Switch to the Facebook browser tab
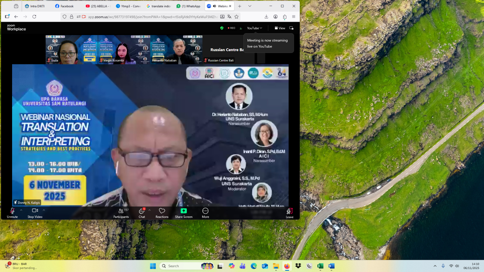This screenshot has height=272, width=484. (64, 6)
